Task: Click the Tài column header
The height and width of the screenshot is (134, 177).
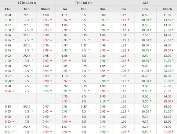Action: pos(65,9)
